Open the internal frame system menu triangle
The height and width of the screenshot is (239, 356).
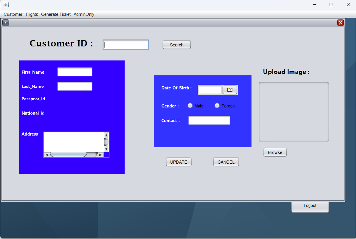pos(5,22)
